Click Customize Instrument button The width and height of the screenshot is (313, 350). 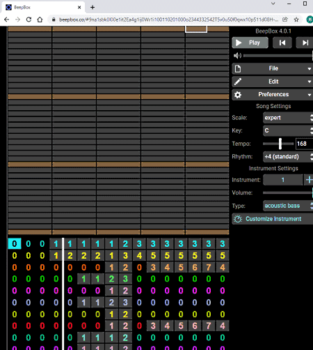point(273,219)
